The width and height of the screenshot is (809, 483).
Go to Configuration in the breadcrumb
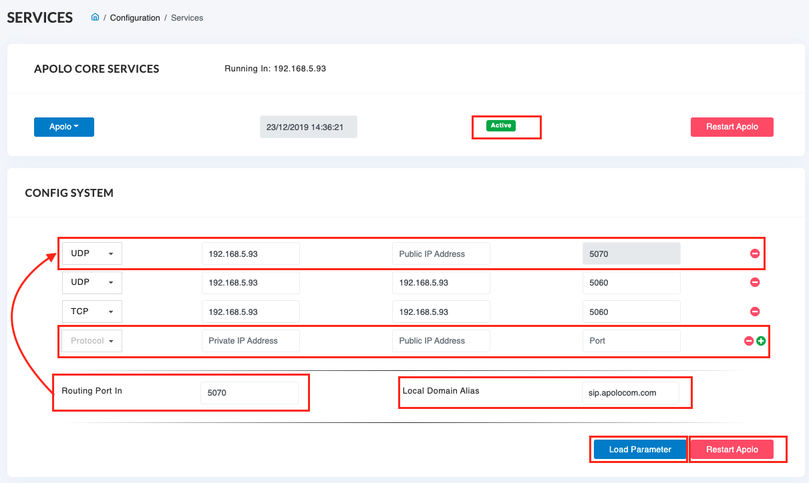pyautogui.click(x=135, y=18)
